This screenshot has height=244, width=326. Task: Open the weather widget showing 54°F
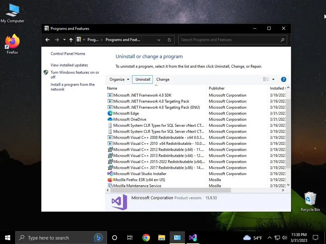(252, 238)
